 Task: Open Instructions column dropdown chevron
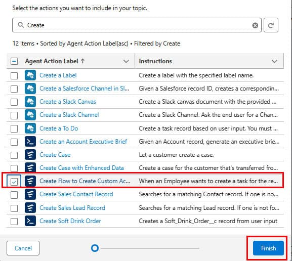point(274,61)
